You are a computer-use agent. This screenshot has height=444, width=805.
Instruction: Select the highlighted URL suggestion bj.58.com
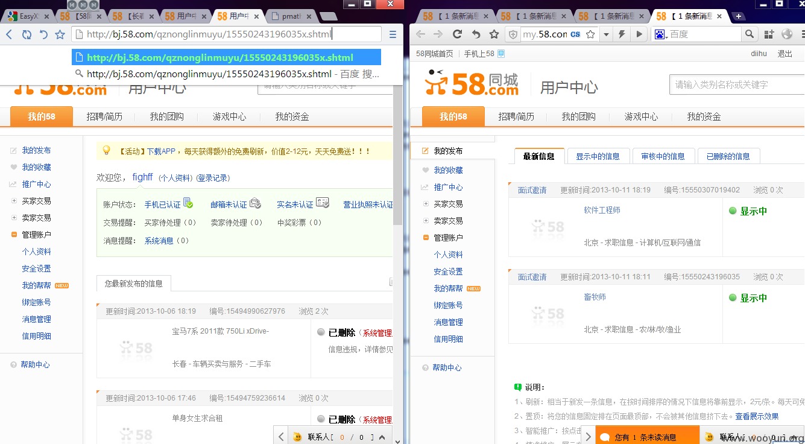226,57
